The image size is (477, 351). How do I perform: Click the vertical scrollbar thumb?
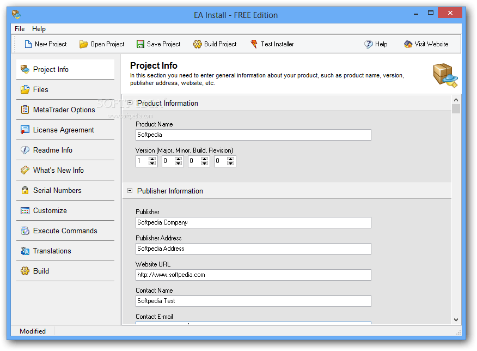[x=456, y=109]
